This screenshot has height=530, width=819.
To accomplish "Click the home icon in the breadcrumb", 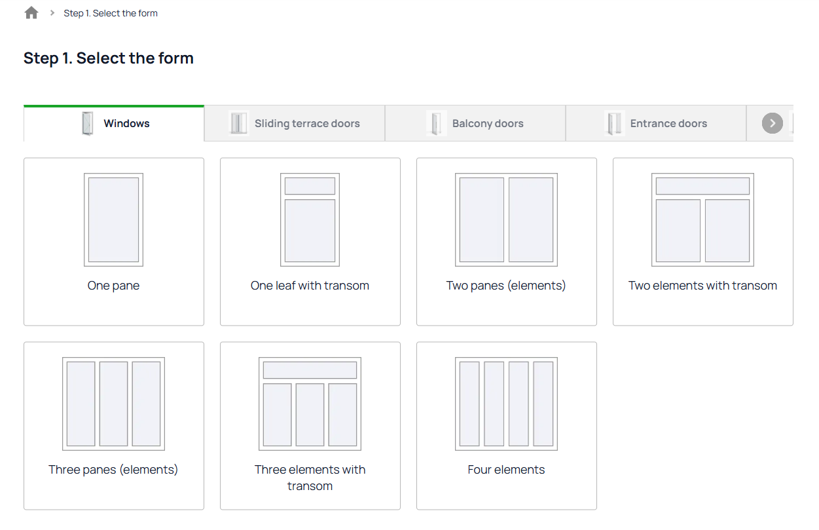I will coord(31,12).
